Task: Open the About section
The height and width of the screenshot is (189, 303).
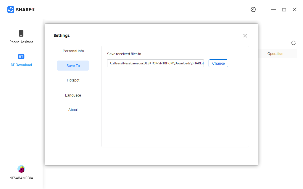Action: coord(73,110)
